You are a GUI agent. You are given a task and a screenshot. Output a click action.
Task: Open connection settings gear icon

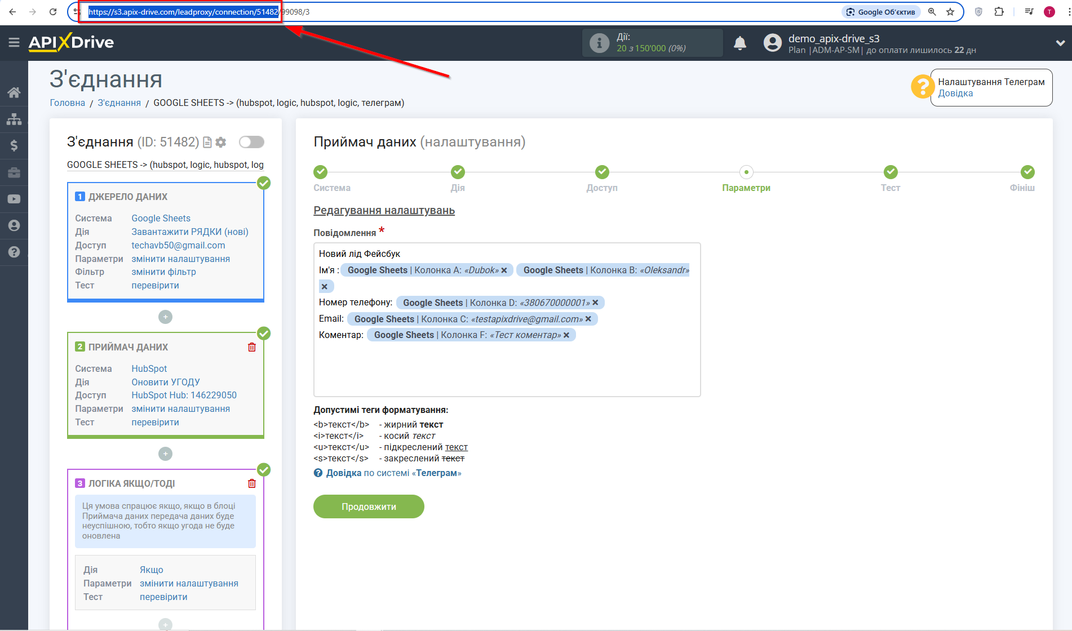pyautogui.click(x=221, y=143)
